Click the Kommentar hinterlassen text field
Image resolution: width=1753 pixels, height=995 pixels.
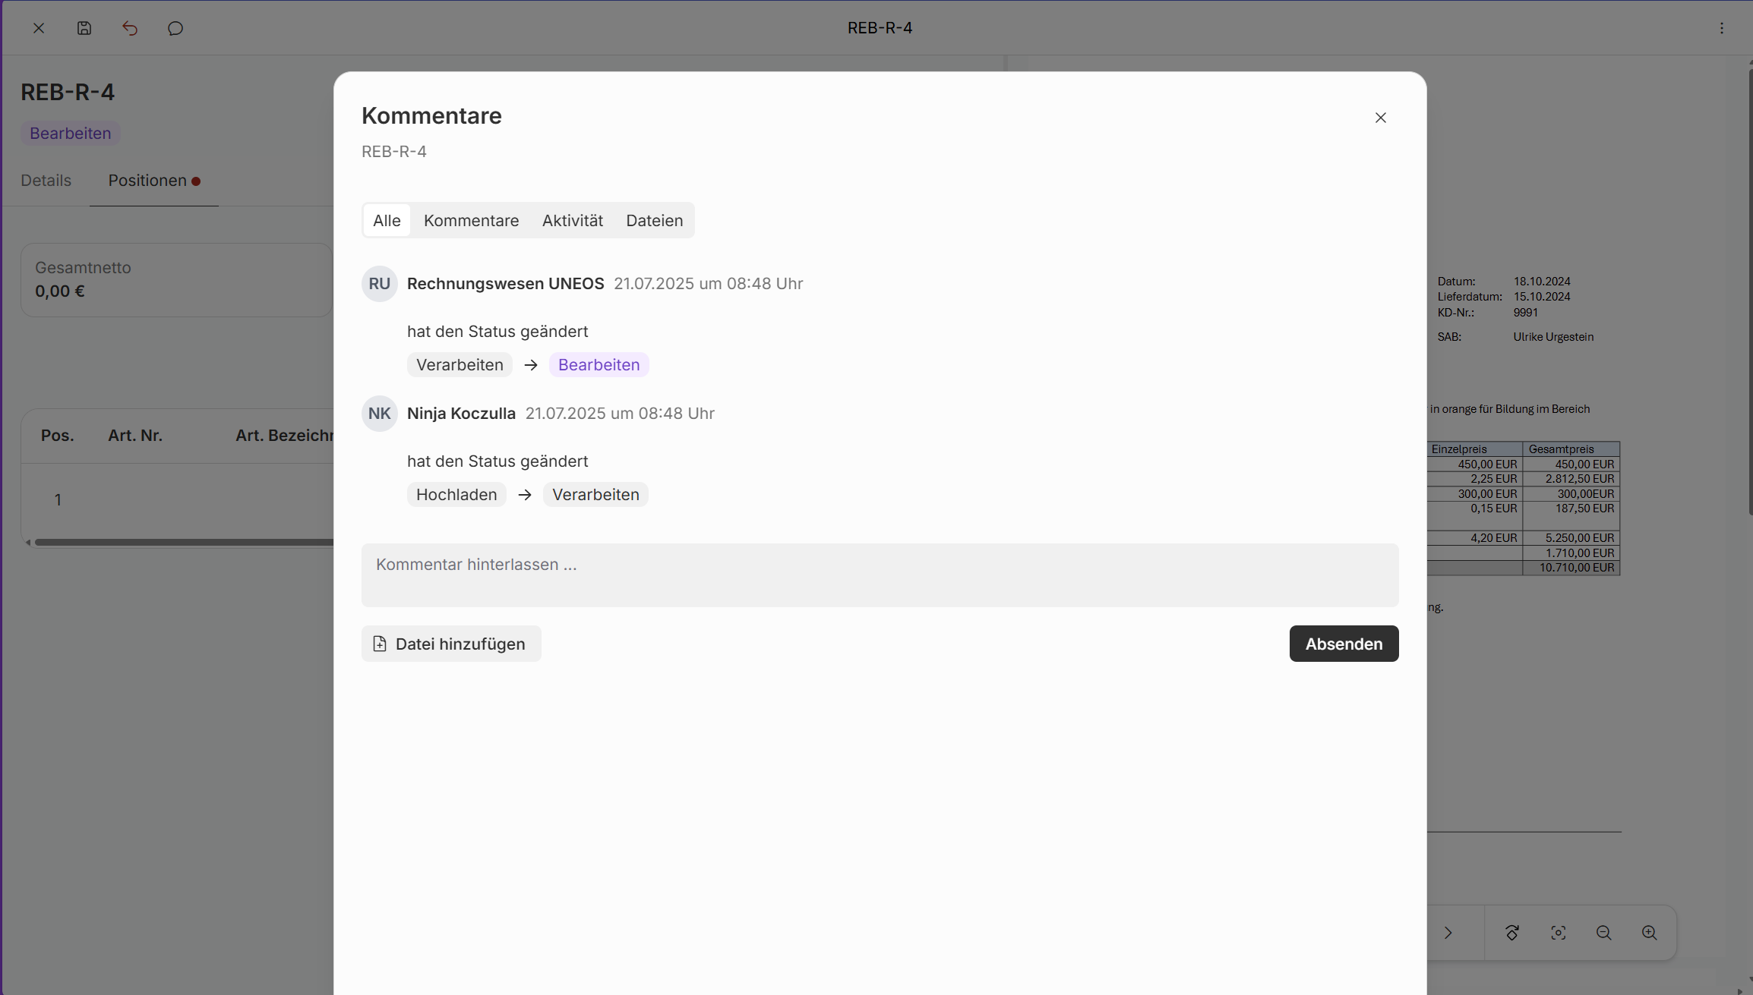click(880, 575)
